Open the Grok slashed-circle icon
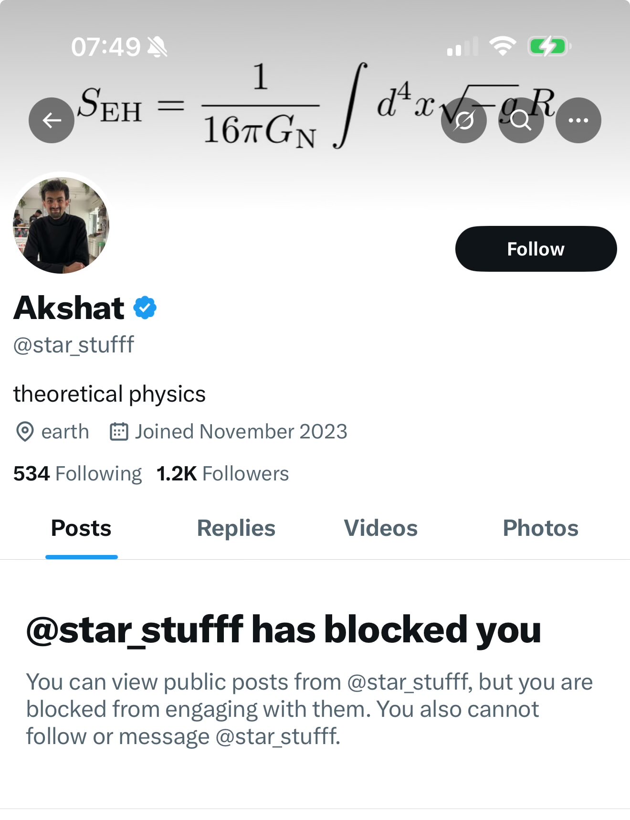The height and width of the screenshot is (820, 630). coord(463,120)
